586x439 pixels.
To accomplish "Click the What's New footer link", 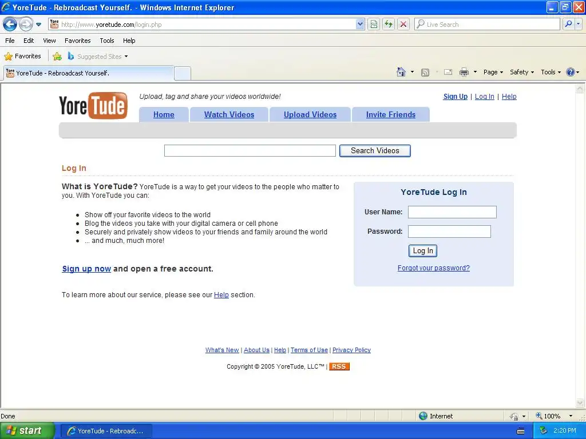I will (222, 350).
